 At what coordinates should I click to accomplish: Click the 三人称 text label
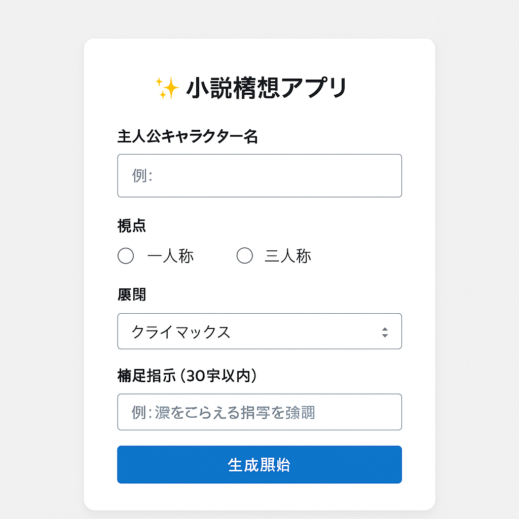coord(288,256)
